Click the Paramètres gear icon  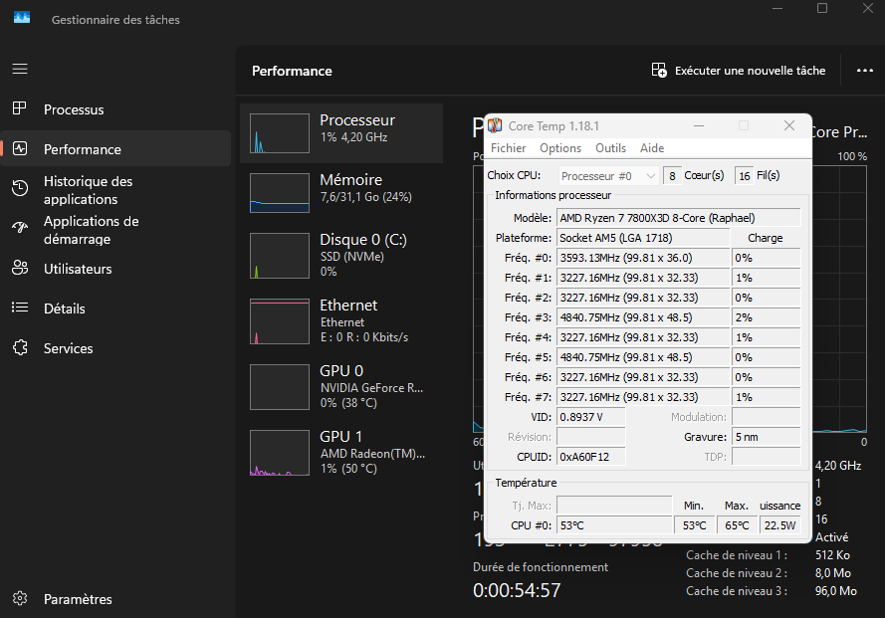coord(20,598)
